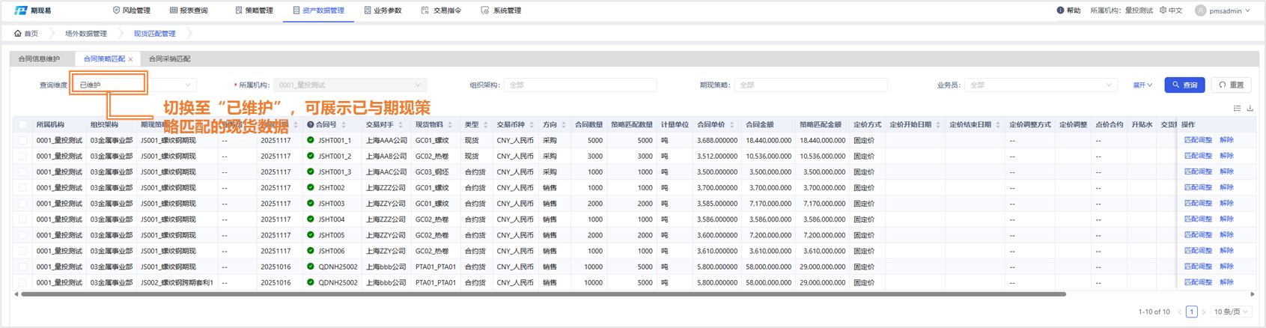Check the row checkbox for contract JSHT002

[x=22, y=188]
